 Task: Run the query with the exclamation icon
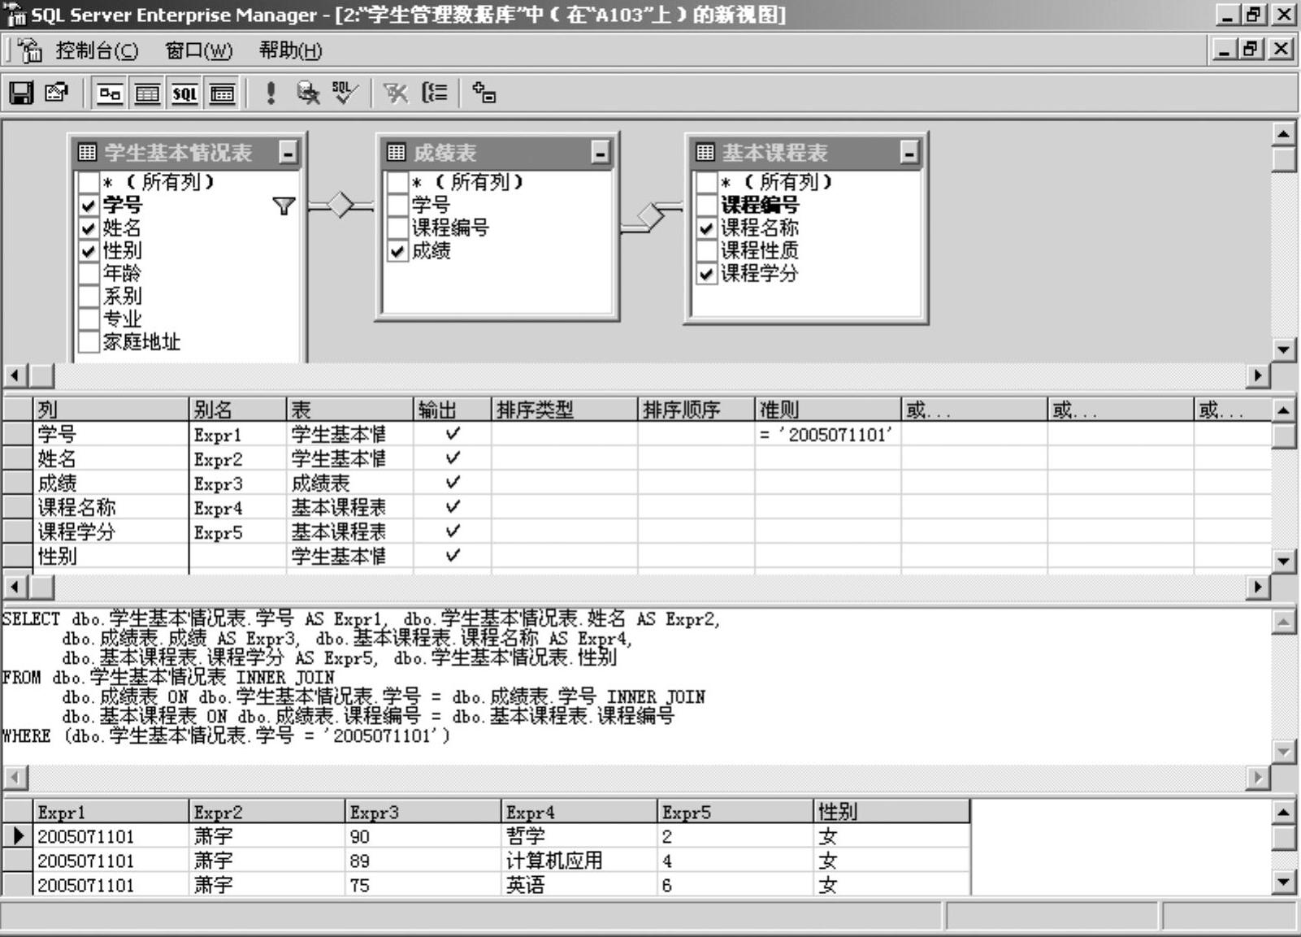click(x=271, y=93)
